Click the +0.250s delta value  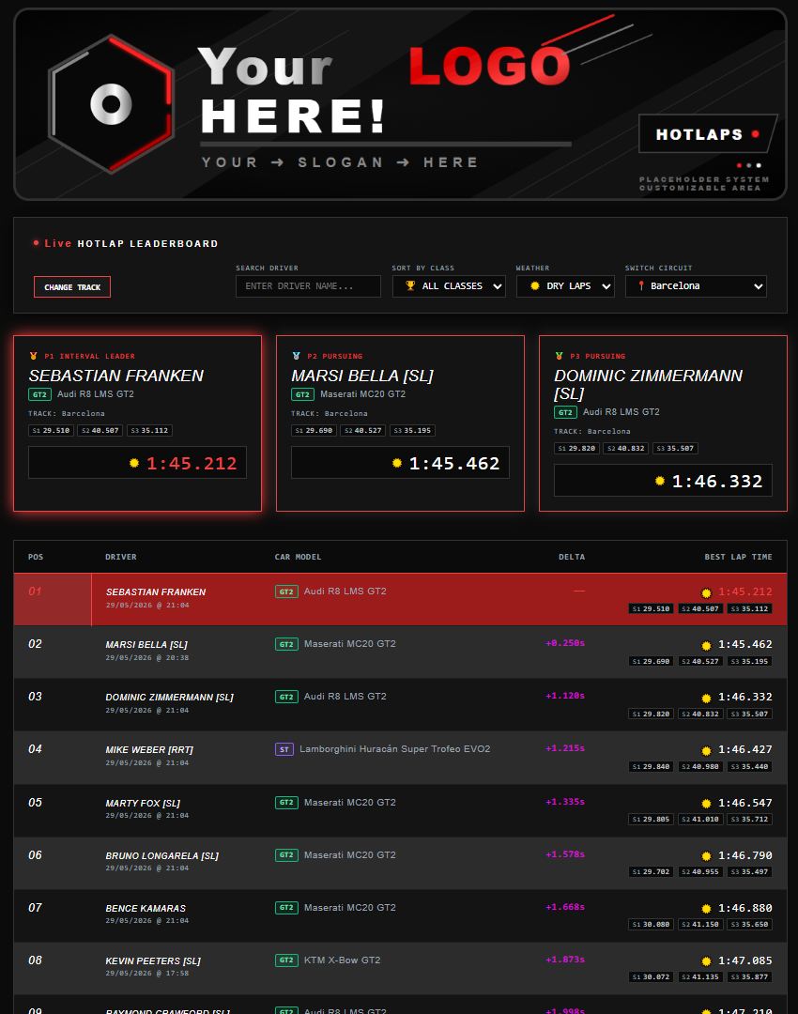coord(565,643)
